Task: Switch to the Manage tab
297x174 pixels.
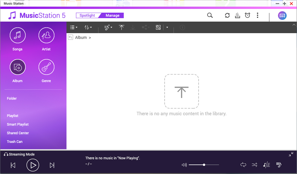Action: click(x=113, y=15)
